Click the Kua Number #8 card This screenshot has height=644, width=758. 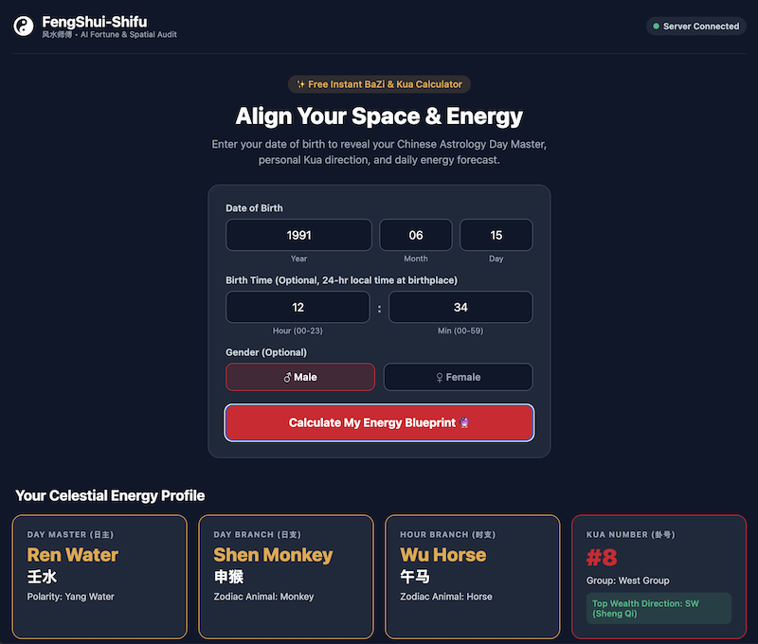659,577
